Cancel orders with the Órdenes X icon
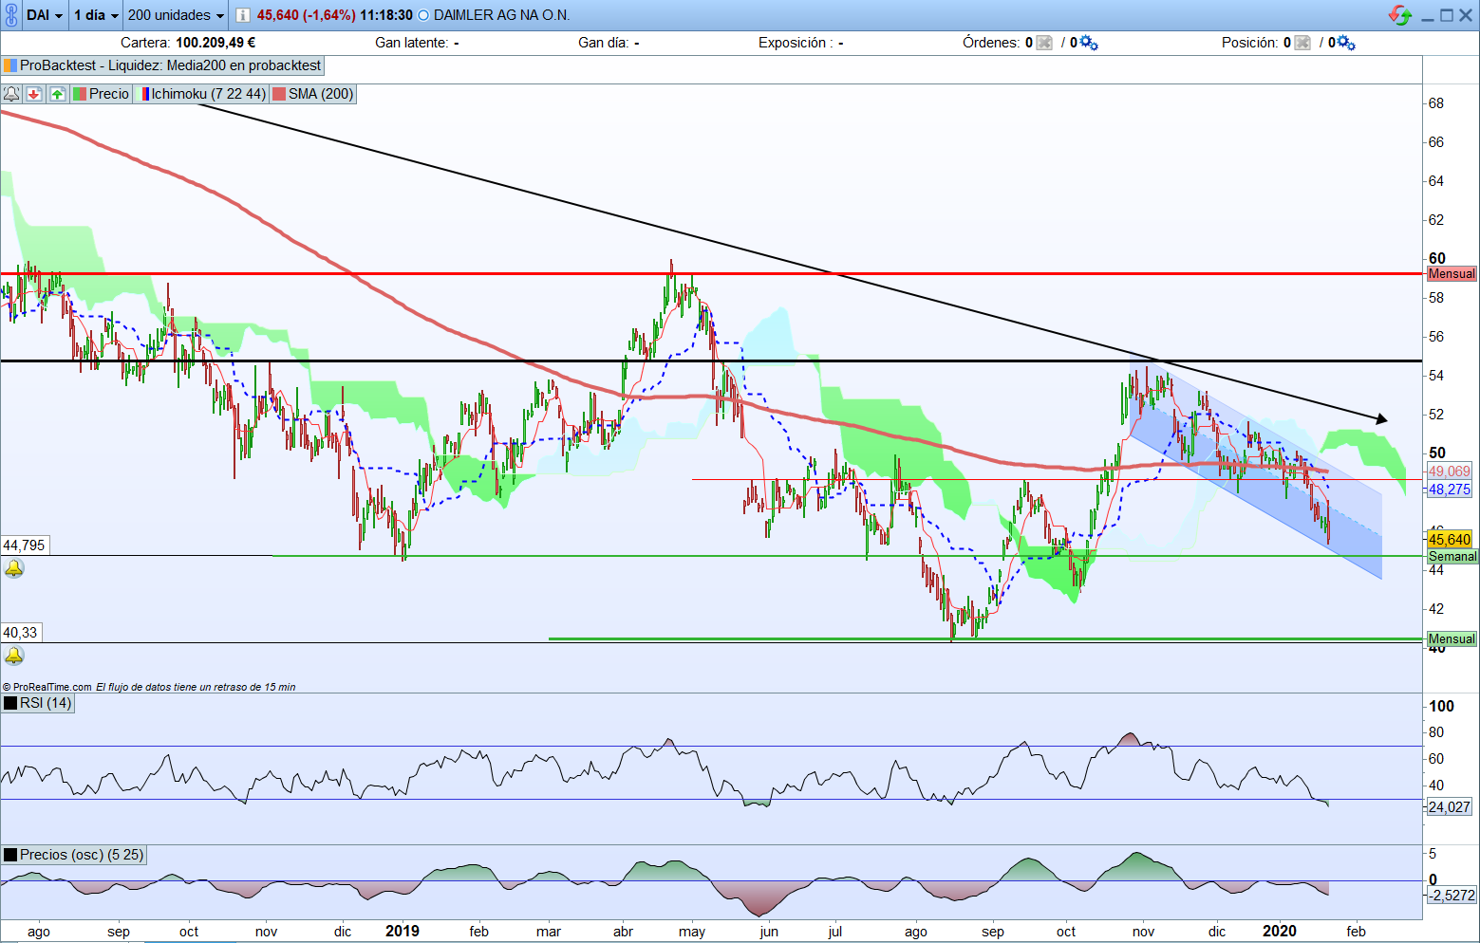The width and height of the screenshot is (1480, 943). (1044, 43)
